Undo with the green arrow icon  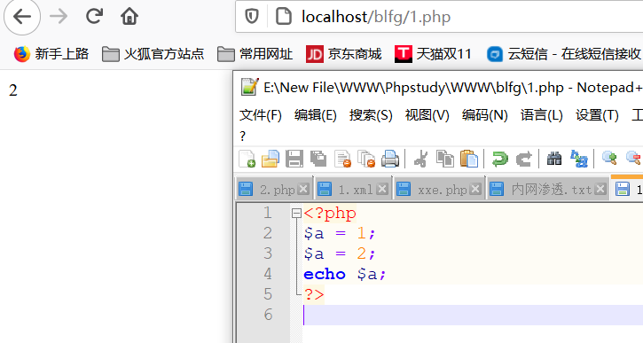(x=499, y=159)
